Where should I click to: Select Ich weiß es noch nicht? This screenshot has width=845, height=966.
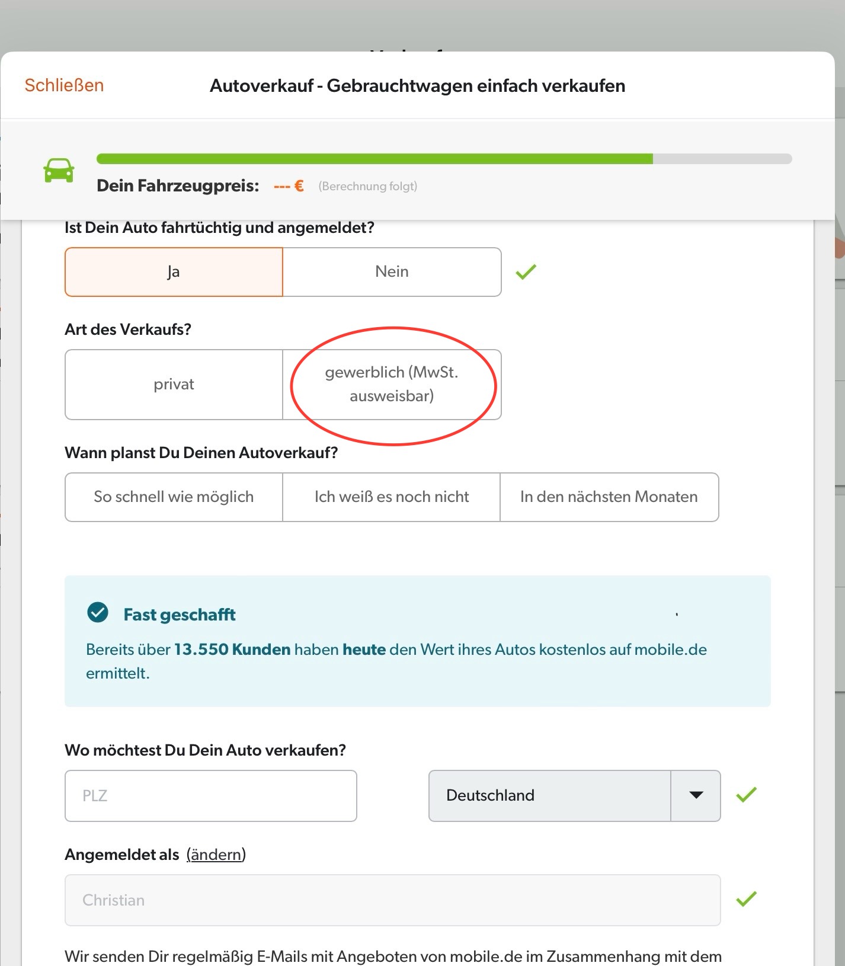[x=392, y=497]
